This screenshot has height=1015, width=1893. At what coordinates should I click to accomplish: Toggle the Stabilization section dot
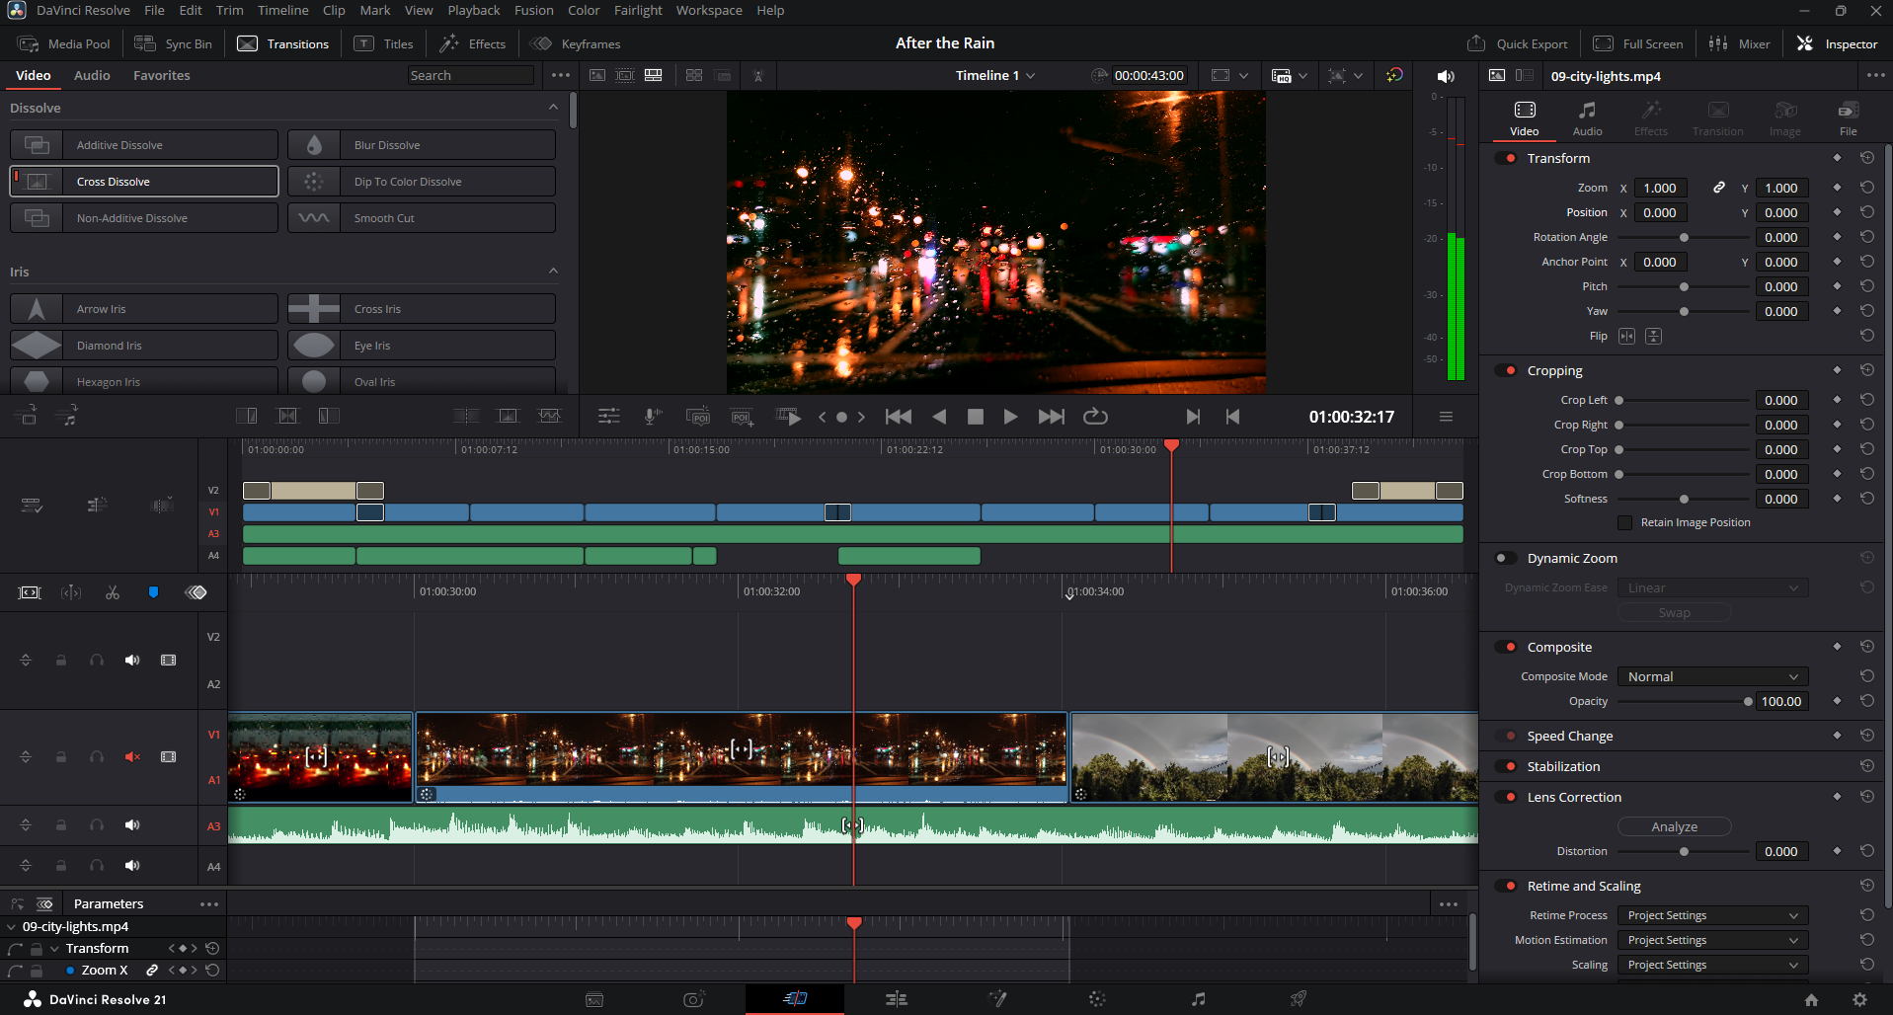[1507, 766]
